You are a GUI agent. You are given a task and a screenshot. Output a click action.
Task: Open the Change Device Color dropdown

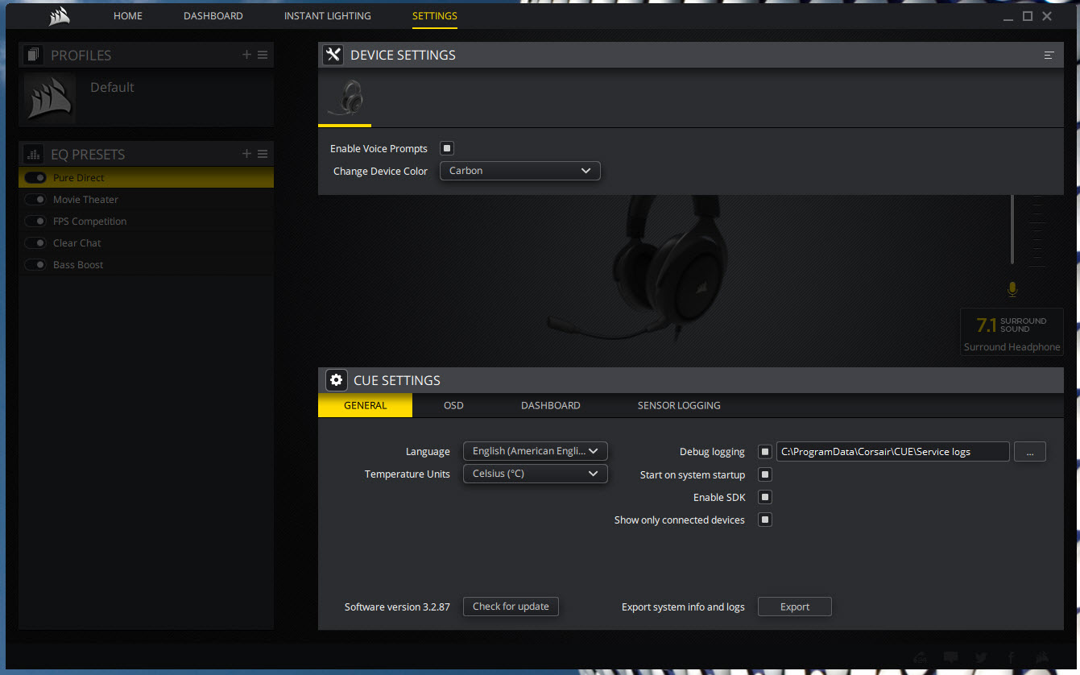pos(520,171)
